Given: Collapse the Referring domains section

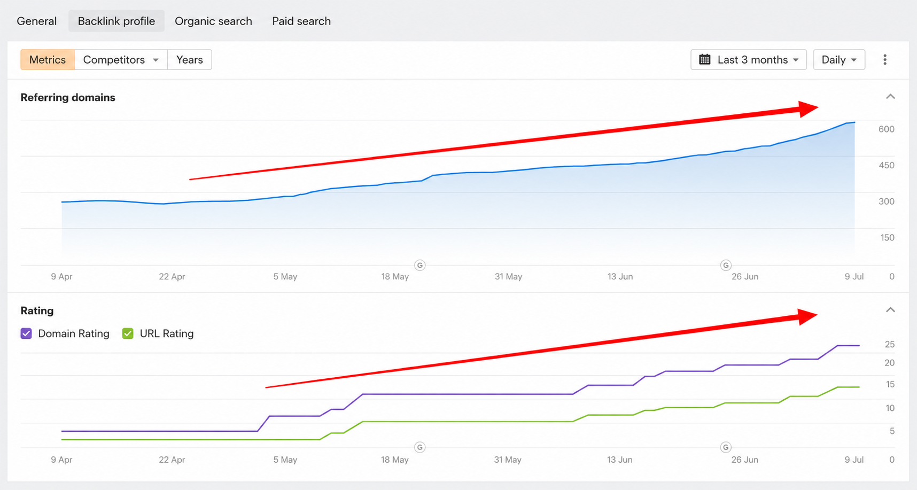Looking at the screenshot, I should pos(890,97).
